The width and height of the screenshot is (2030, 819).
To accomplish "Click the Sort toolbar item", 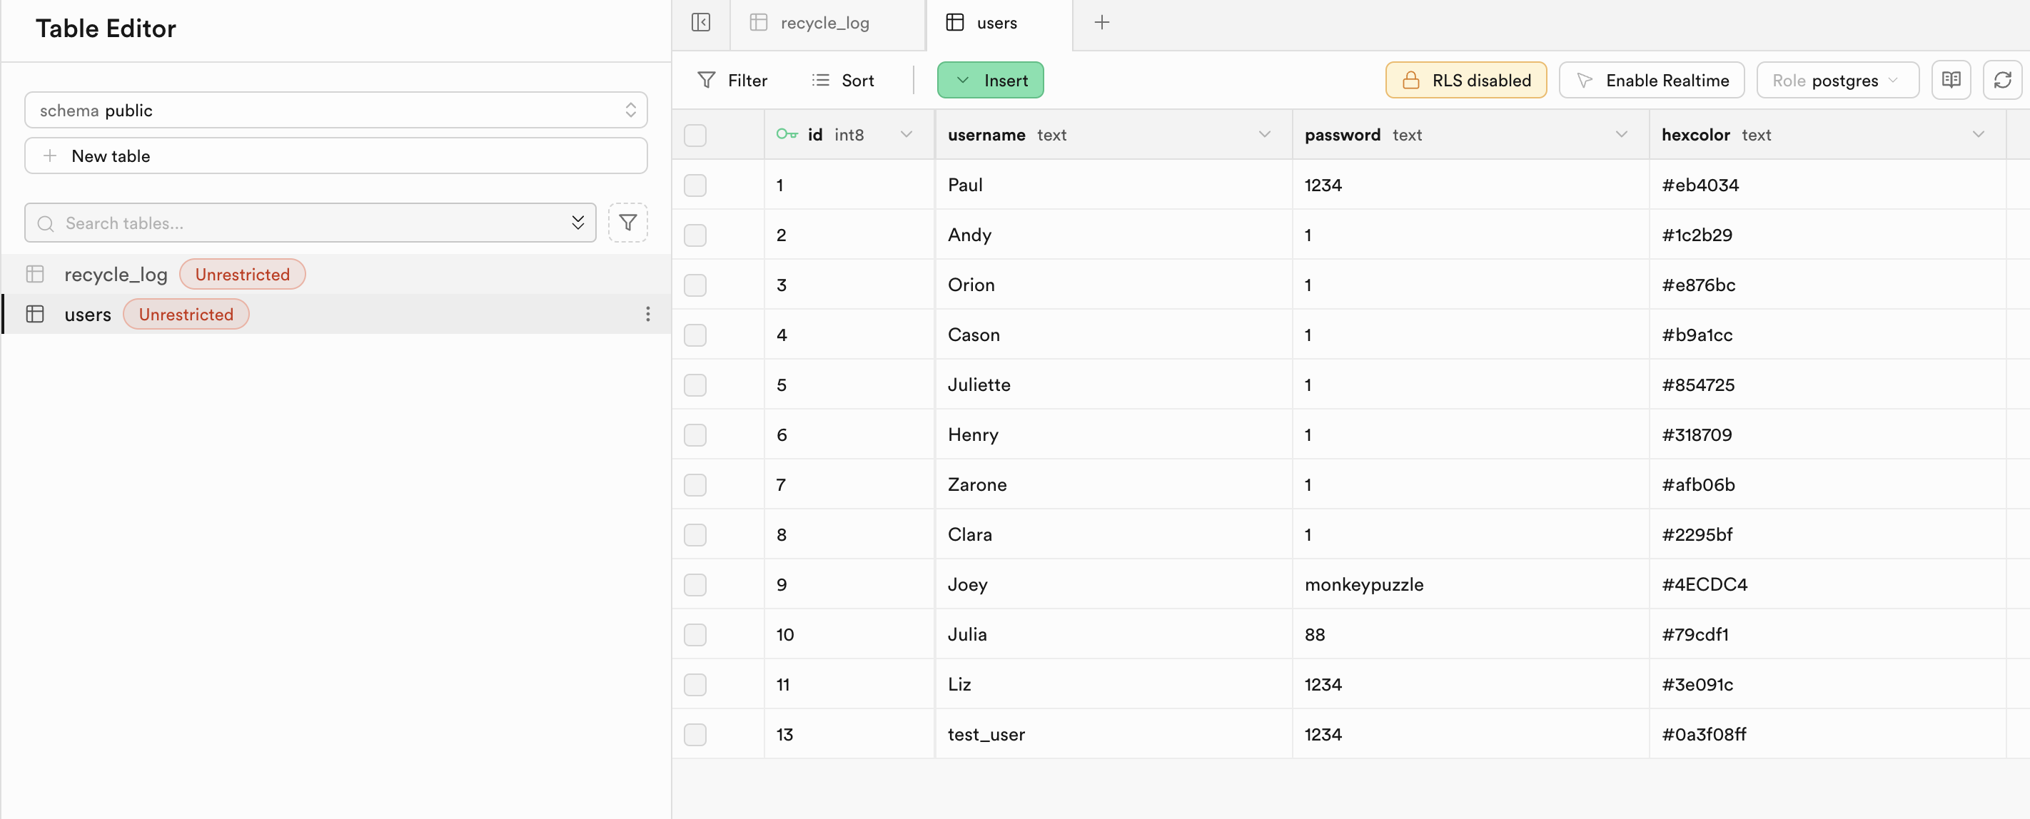I will (842, 81).
